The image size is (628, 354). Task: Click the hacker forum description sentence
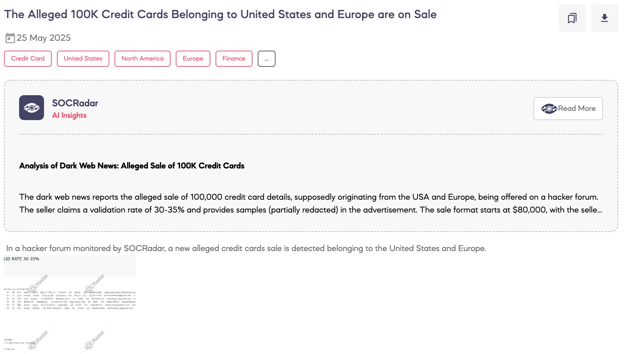point(246,248)
